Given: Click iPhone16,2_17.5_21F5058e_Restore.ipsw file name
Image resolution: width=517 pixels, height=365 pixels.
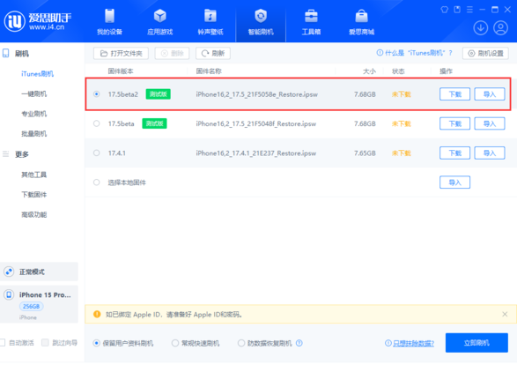Looking at the screenshot, I should pos(256,94).
